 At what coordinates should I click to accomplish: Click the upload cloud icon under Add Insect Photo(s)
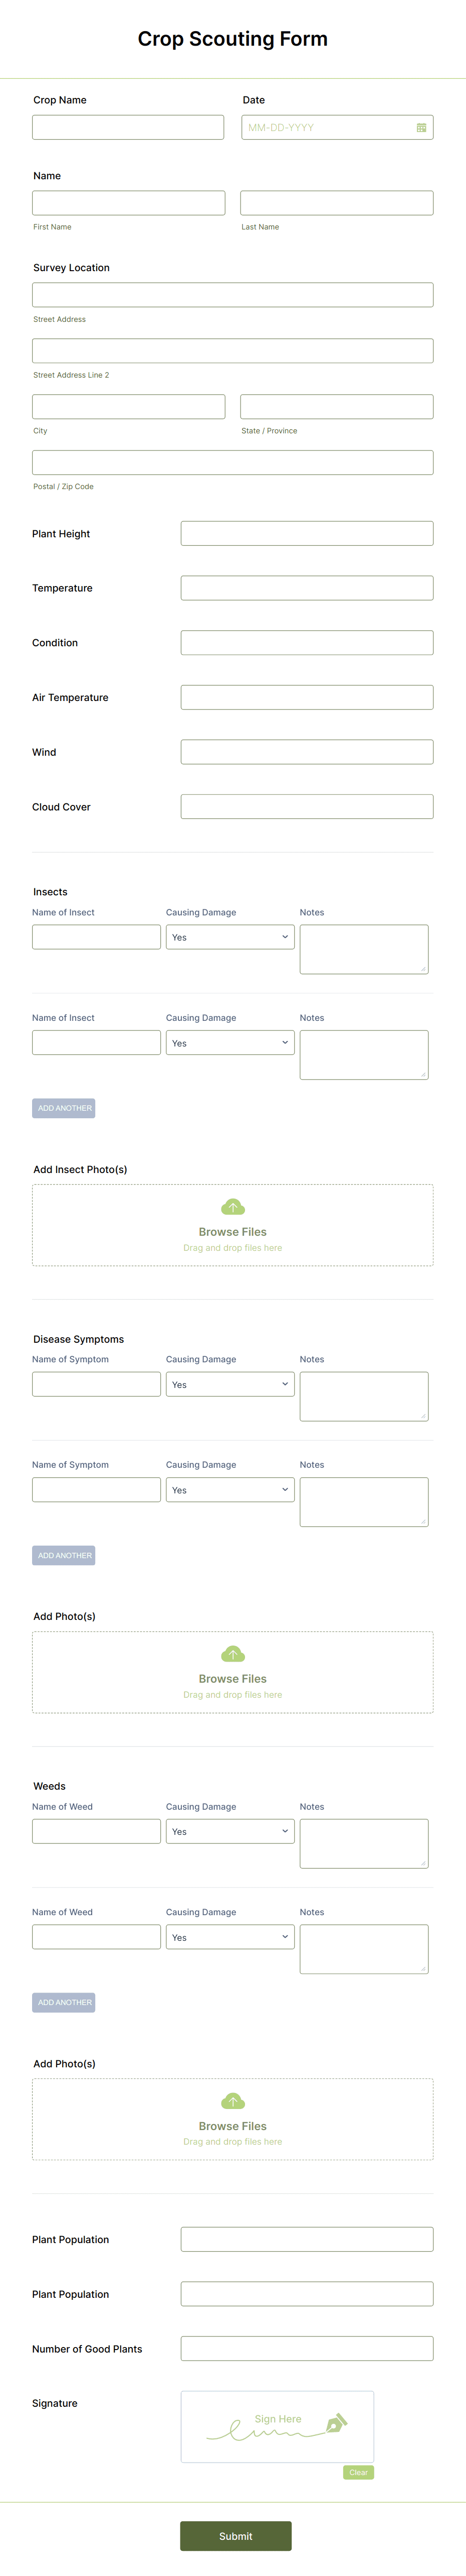click(x=232, y=1206)
